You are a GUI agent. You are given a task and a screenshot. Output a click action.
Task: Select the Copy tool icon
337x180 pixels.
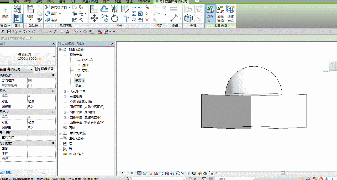[x=104, y=18]
